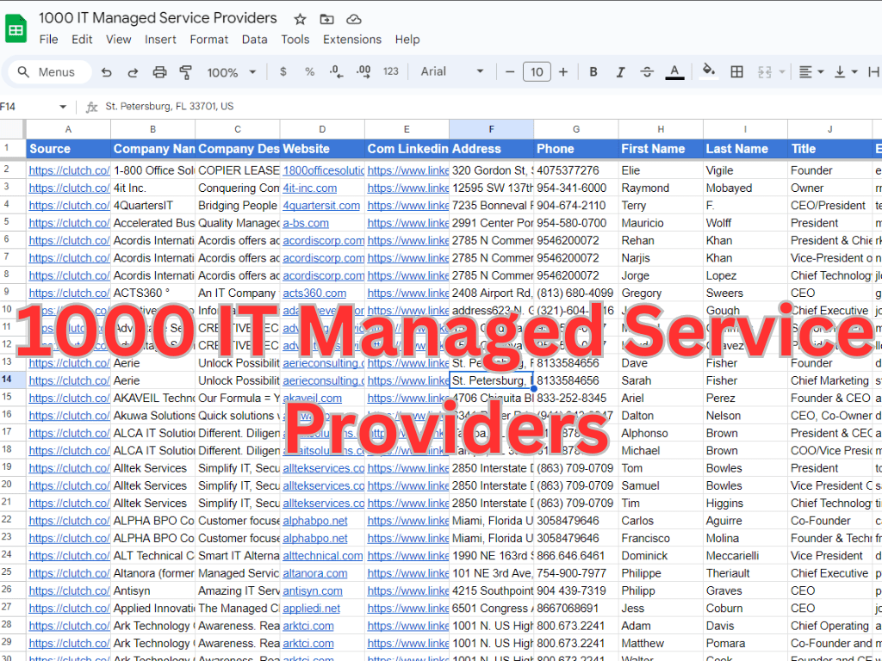Expand the zoom level dropdown
Viewport: 882px width, 661px height.
[229, 72]
